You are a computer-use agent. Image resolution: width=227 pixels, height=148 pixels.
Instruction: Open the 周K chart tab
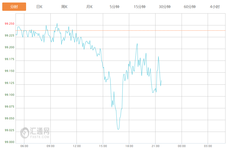pos(64,7)
